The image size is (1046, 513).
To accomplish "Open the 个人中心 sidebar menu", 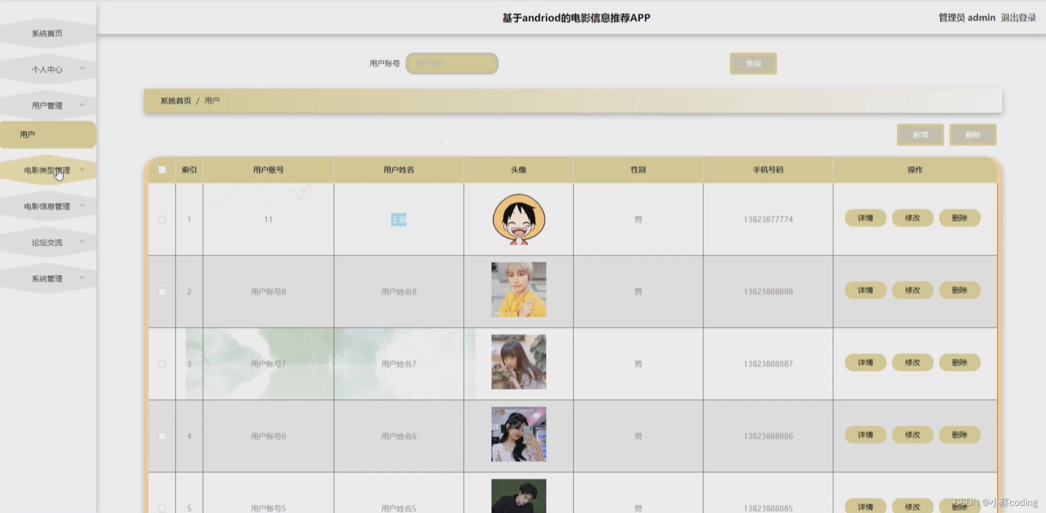I will click(x=47, y=69).
